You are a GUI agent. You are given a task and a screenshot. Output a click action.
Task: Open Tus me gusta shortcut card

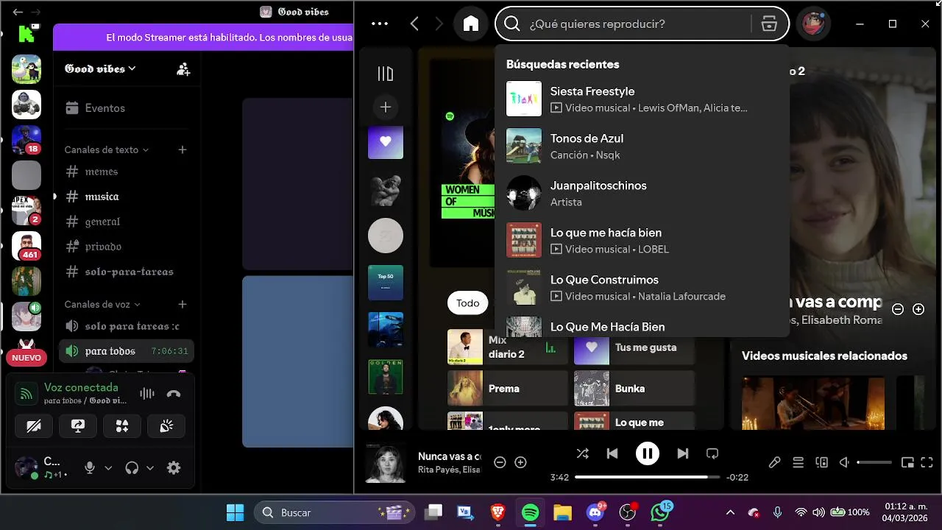point(634,347)
